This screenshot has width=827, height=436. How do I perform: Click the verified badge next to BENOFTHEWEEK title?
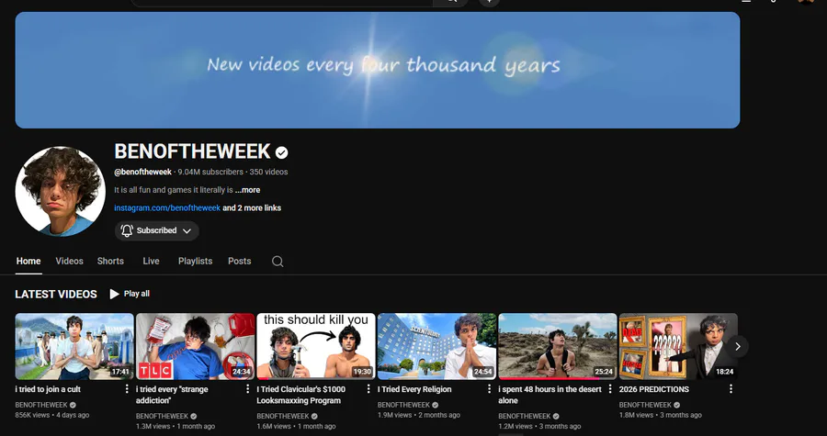click(x=282, y=152)
